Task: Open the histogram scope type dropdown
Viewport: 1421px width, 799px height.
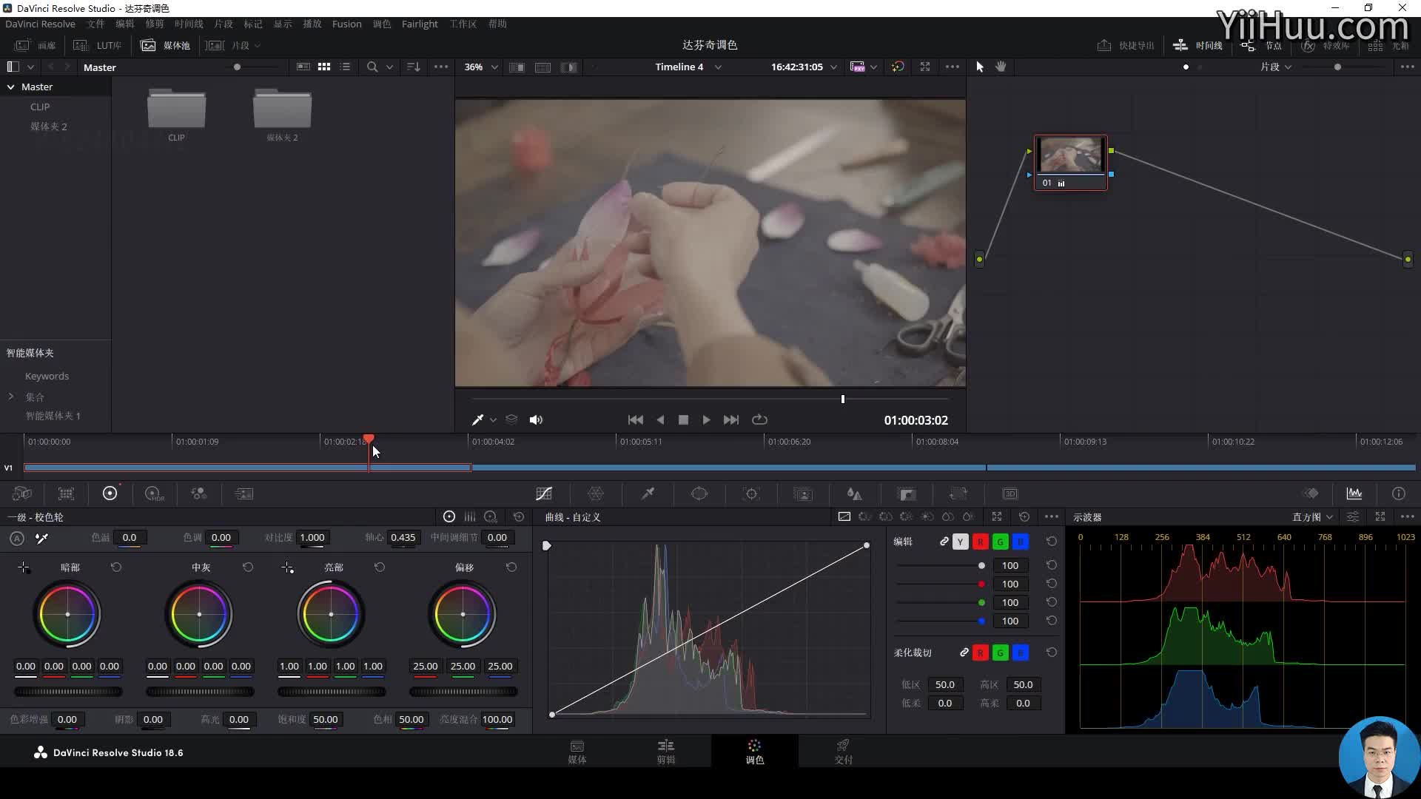Action: [x=1312, y=517]
